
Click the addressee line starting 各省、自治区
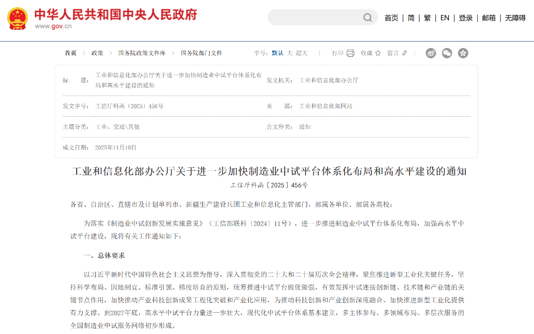[x=231, y=204]
